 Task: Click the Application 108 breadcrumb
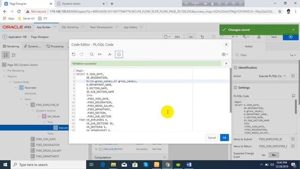(17, 37)
